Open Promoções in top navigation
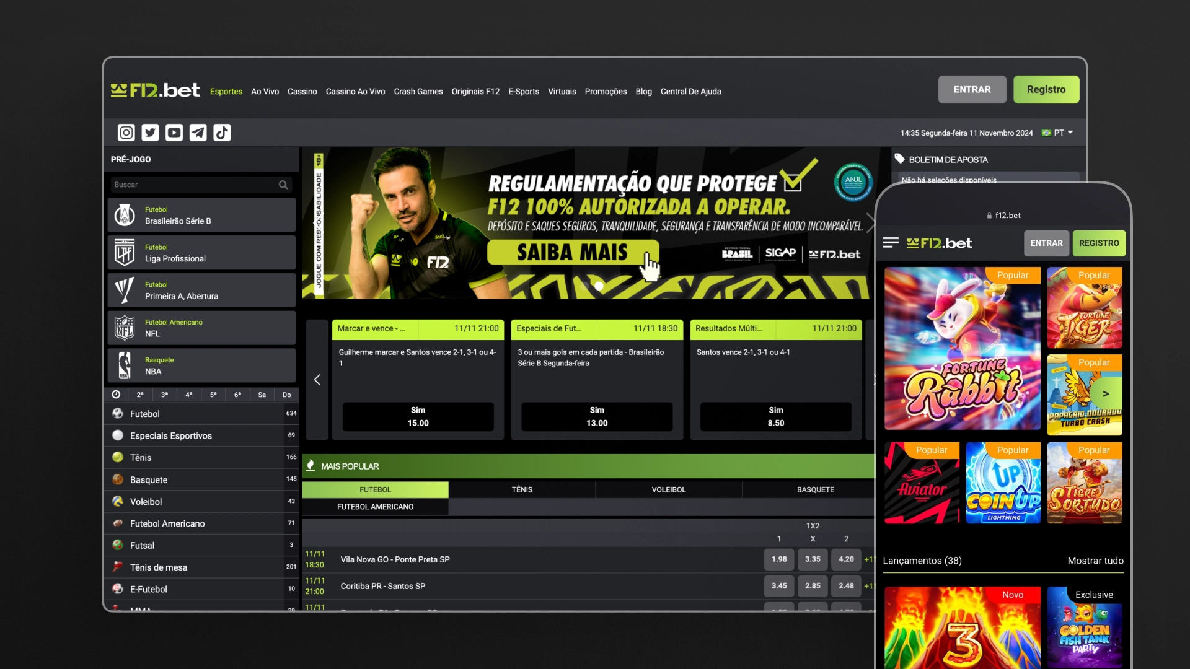Image resolution: width=1190 pixels, height=669 pixels. coord(606,91)
